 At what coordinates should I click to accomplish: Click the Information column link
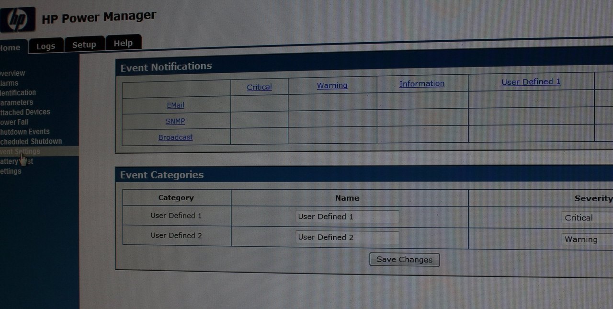coord(422,83)
